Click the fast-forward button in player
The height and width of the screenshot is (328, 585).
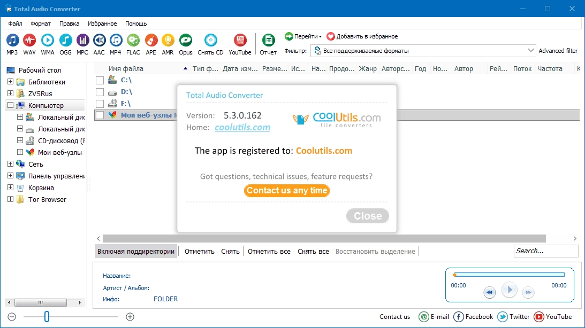pyautogui.click(x=528, y=292)
